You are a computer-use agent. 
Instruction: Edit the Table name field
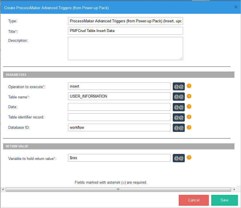click(119, 96)
